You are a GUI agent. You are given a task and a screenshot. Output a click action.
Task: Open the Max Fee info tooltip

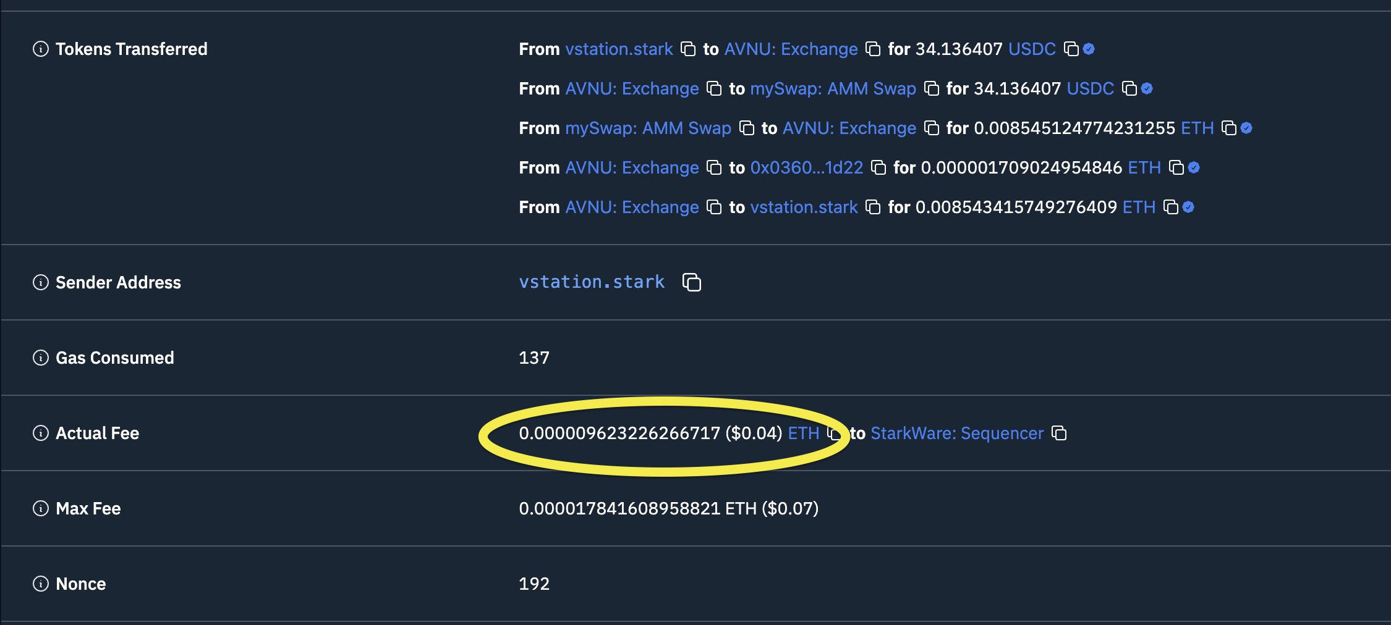(x=40, y=509)
